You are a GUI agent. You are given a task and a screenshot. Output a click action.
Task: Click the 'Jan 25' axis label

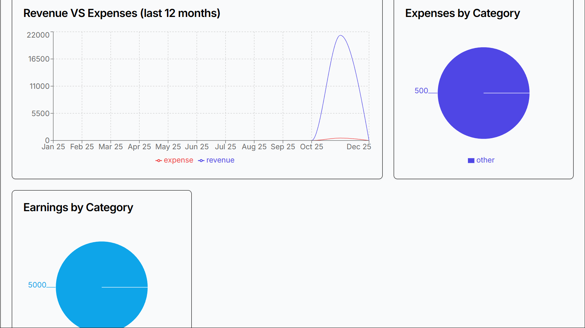click(53, 147)
